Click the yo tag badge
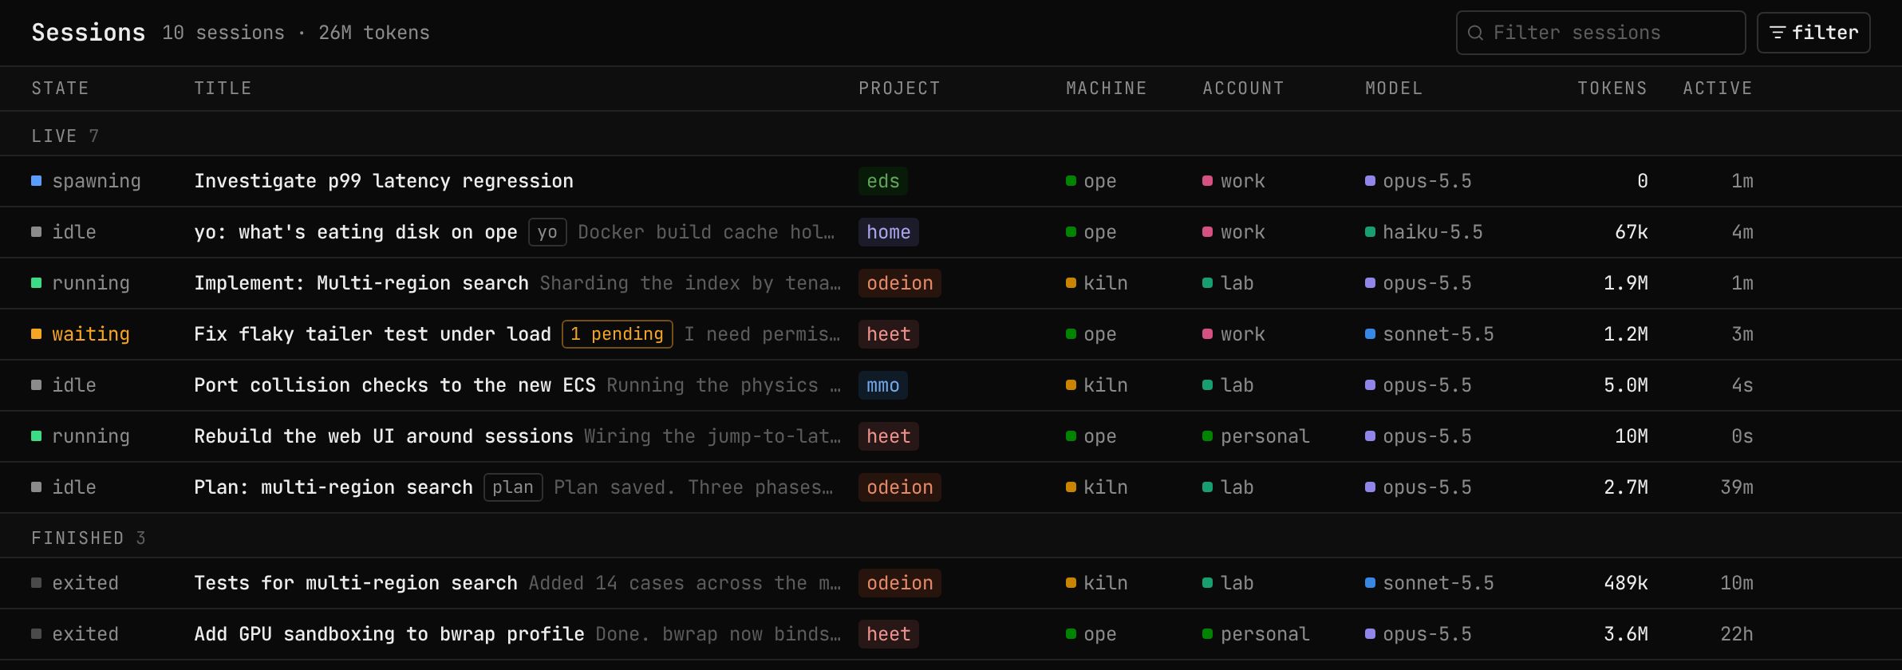This screenshot has height=670, width=1902. click(x=547, y=232)
